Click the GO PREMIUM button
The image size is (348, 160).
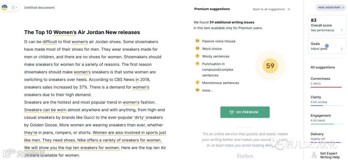pos(245,112)
